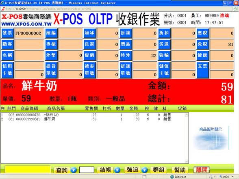Click the 統編 tax ID tile
This screenshot has height=179, width=239.
pyautogui.click(x=51, y=33)
